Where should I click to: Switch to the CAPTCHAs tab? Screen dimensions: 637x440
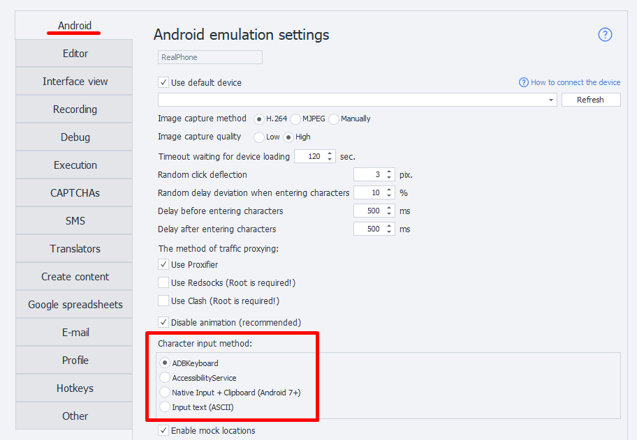click(75, 193)
